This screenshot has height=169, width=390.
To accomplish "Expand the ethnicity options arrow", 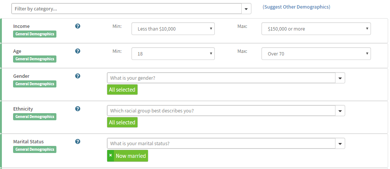I will pos(340,111).
